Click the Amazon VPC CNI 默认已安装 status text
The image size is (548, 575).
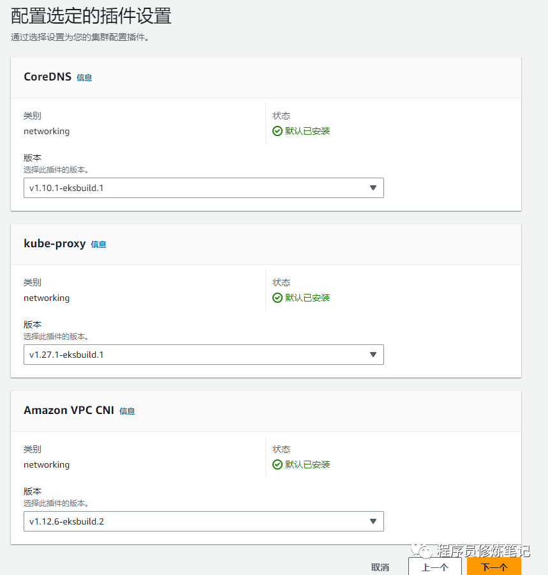coord(307,464)
